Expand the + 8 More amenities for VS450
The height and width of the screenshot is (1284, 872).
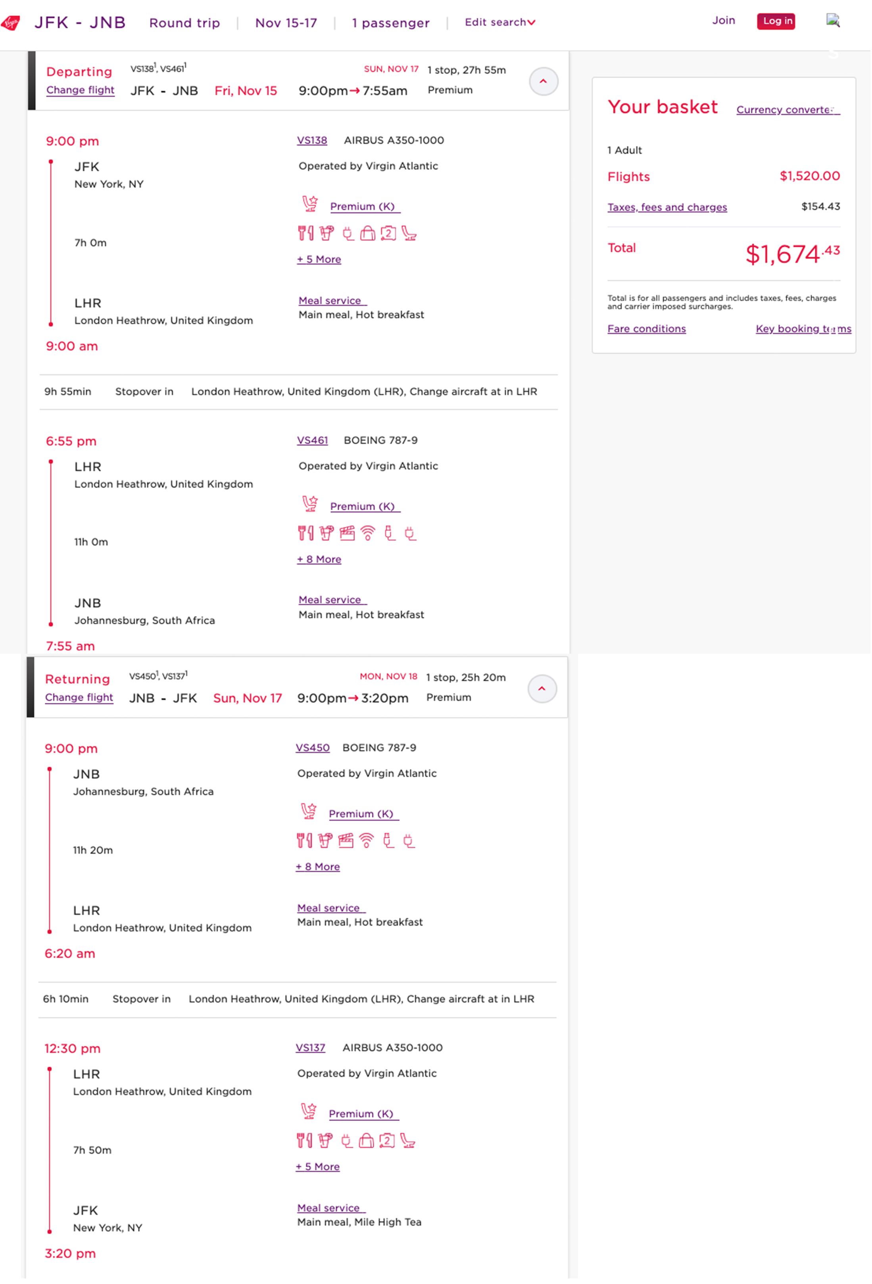click(318, 866)
